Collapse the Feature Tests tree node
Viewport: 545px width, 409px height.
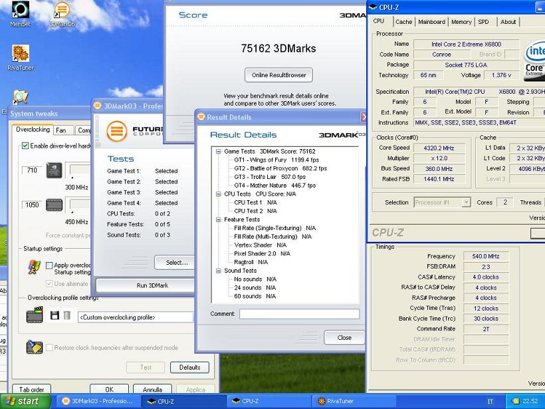pyautogui.click(x=218, y=219)
